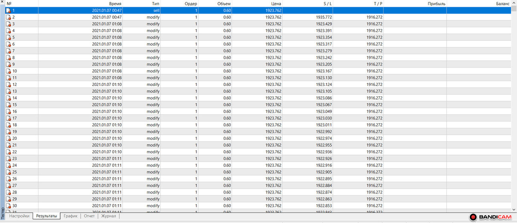This screenshot has width=517, height=223.
Task: Click the T/P value in row 26
Action: tap(374, 179)
